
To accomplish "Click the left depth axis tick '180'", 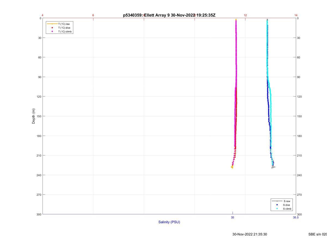I will (39, 136).
